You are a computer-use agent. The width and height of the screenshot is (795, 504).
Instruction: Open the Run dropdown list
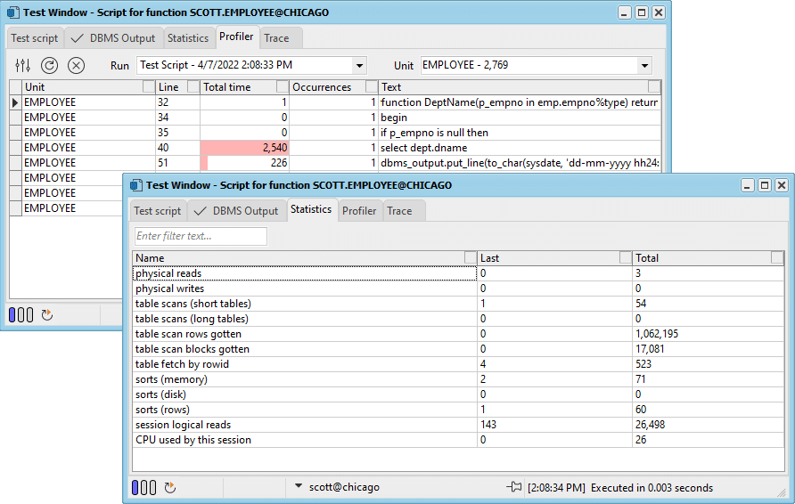359,66
